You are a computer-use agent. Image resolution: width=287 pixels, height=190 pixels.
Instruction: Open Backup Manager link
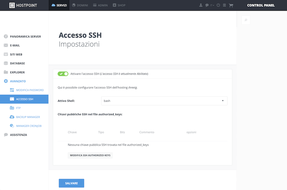click(28, 117)
